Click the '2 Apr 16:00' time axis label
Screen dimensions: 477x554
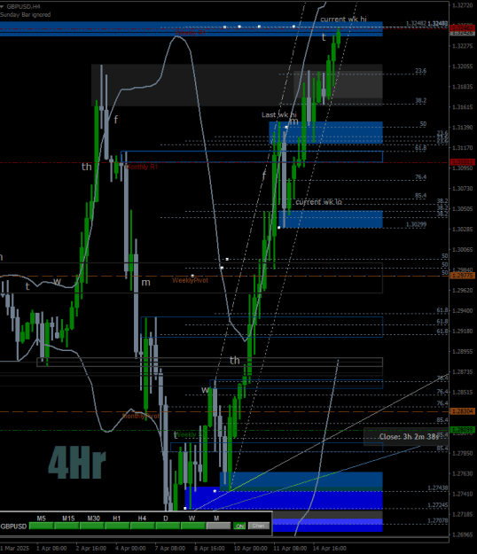point(91,549)
